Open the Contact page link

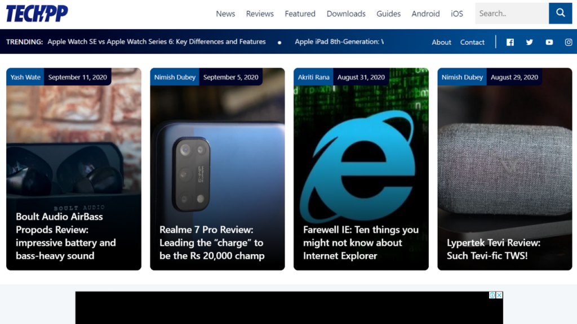(472, 42)
